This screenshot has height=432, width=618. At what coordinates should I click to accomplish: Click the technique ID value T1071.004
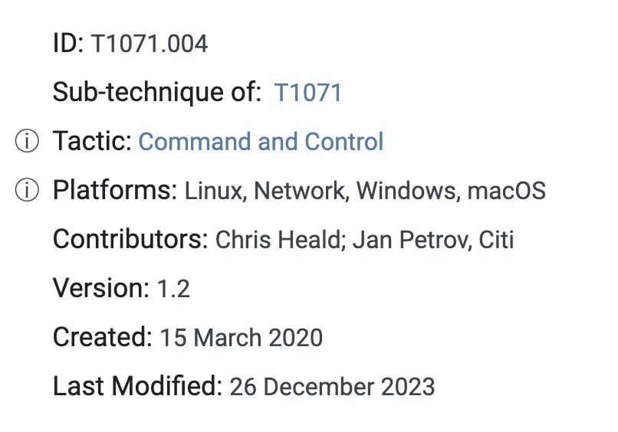(150, 44)
